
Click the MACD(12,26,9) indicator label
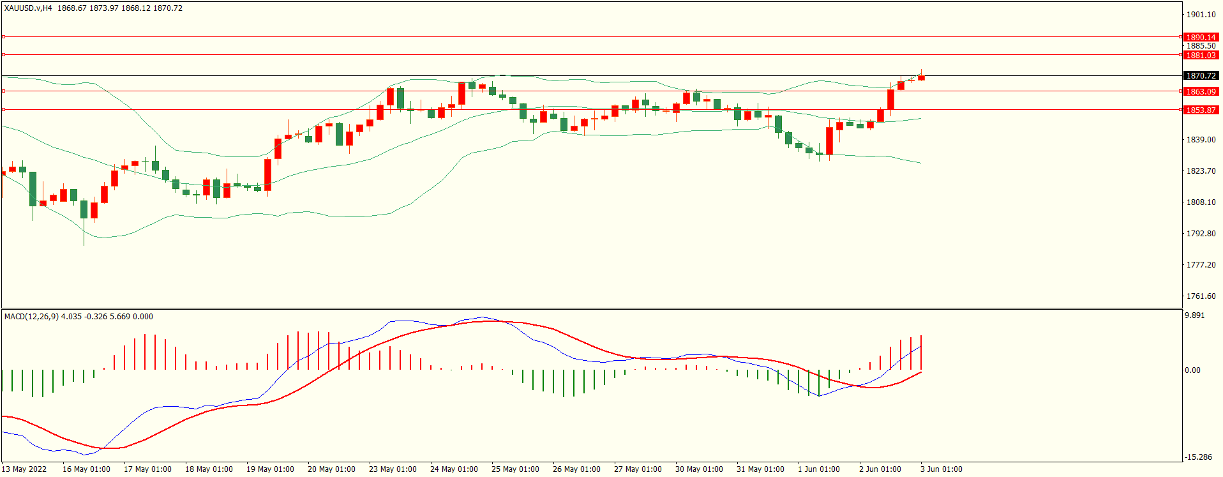(x=31, y=317)
